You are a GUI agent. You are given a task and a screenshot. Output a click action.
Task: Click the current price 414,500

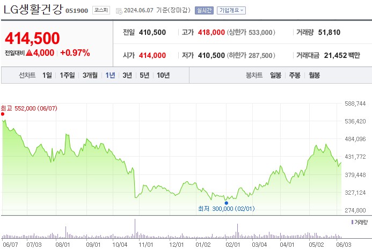[x=32, y=38]
